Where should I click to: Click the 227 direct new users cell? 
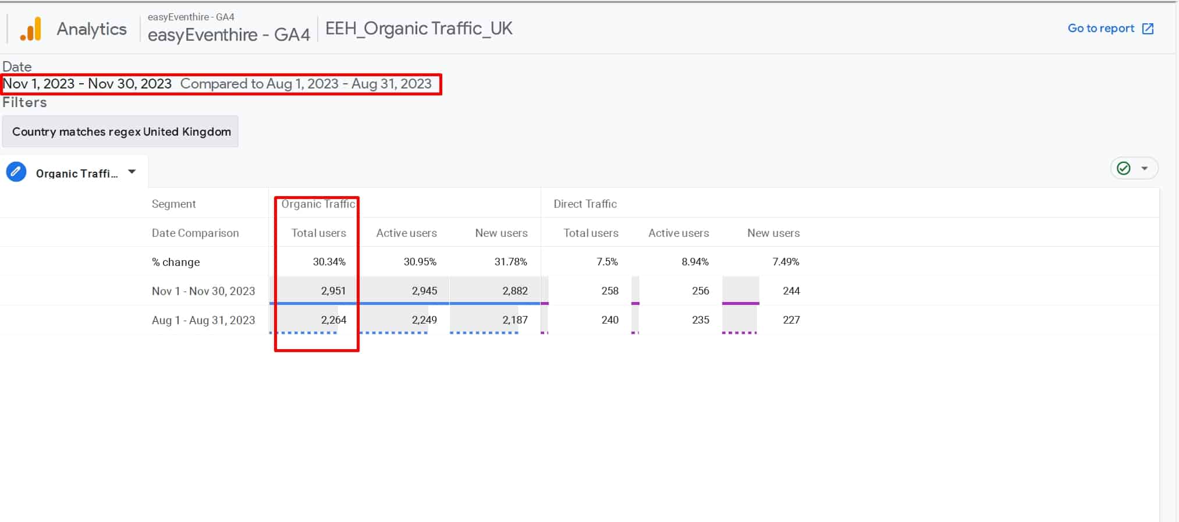coord(791,320)
